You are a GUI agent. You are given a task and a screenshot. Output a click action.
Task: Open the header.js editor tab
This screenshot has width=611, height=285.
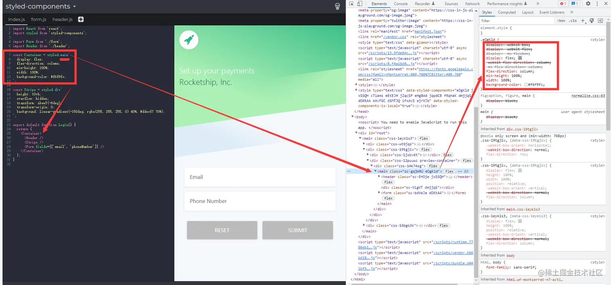coord(62,19)
